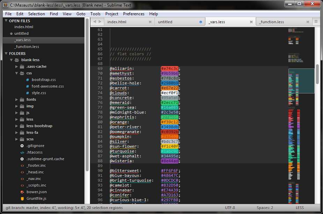The image size is (323, 214).
Task: Click the hash icon beside bootstrap.css
Action: tap(27, 80)
